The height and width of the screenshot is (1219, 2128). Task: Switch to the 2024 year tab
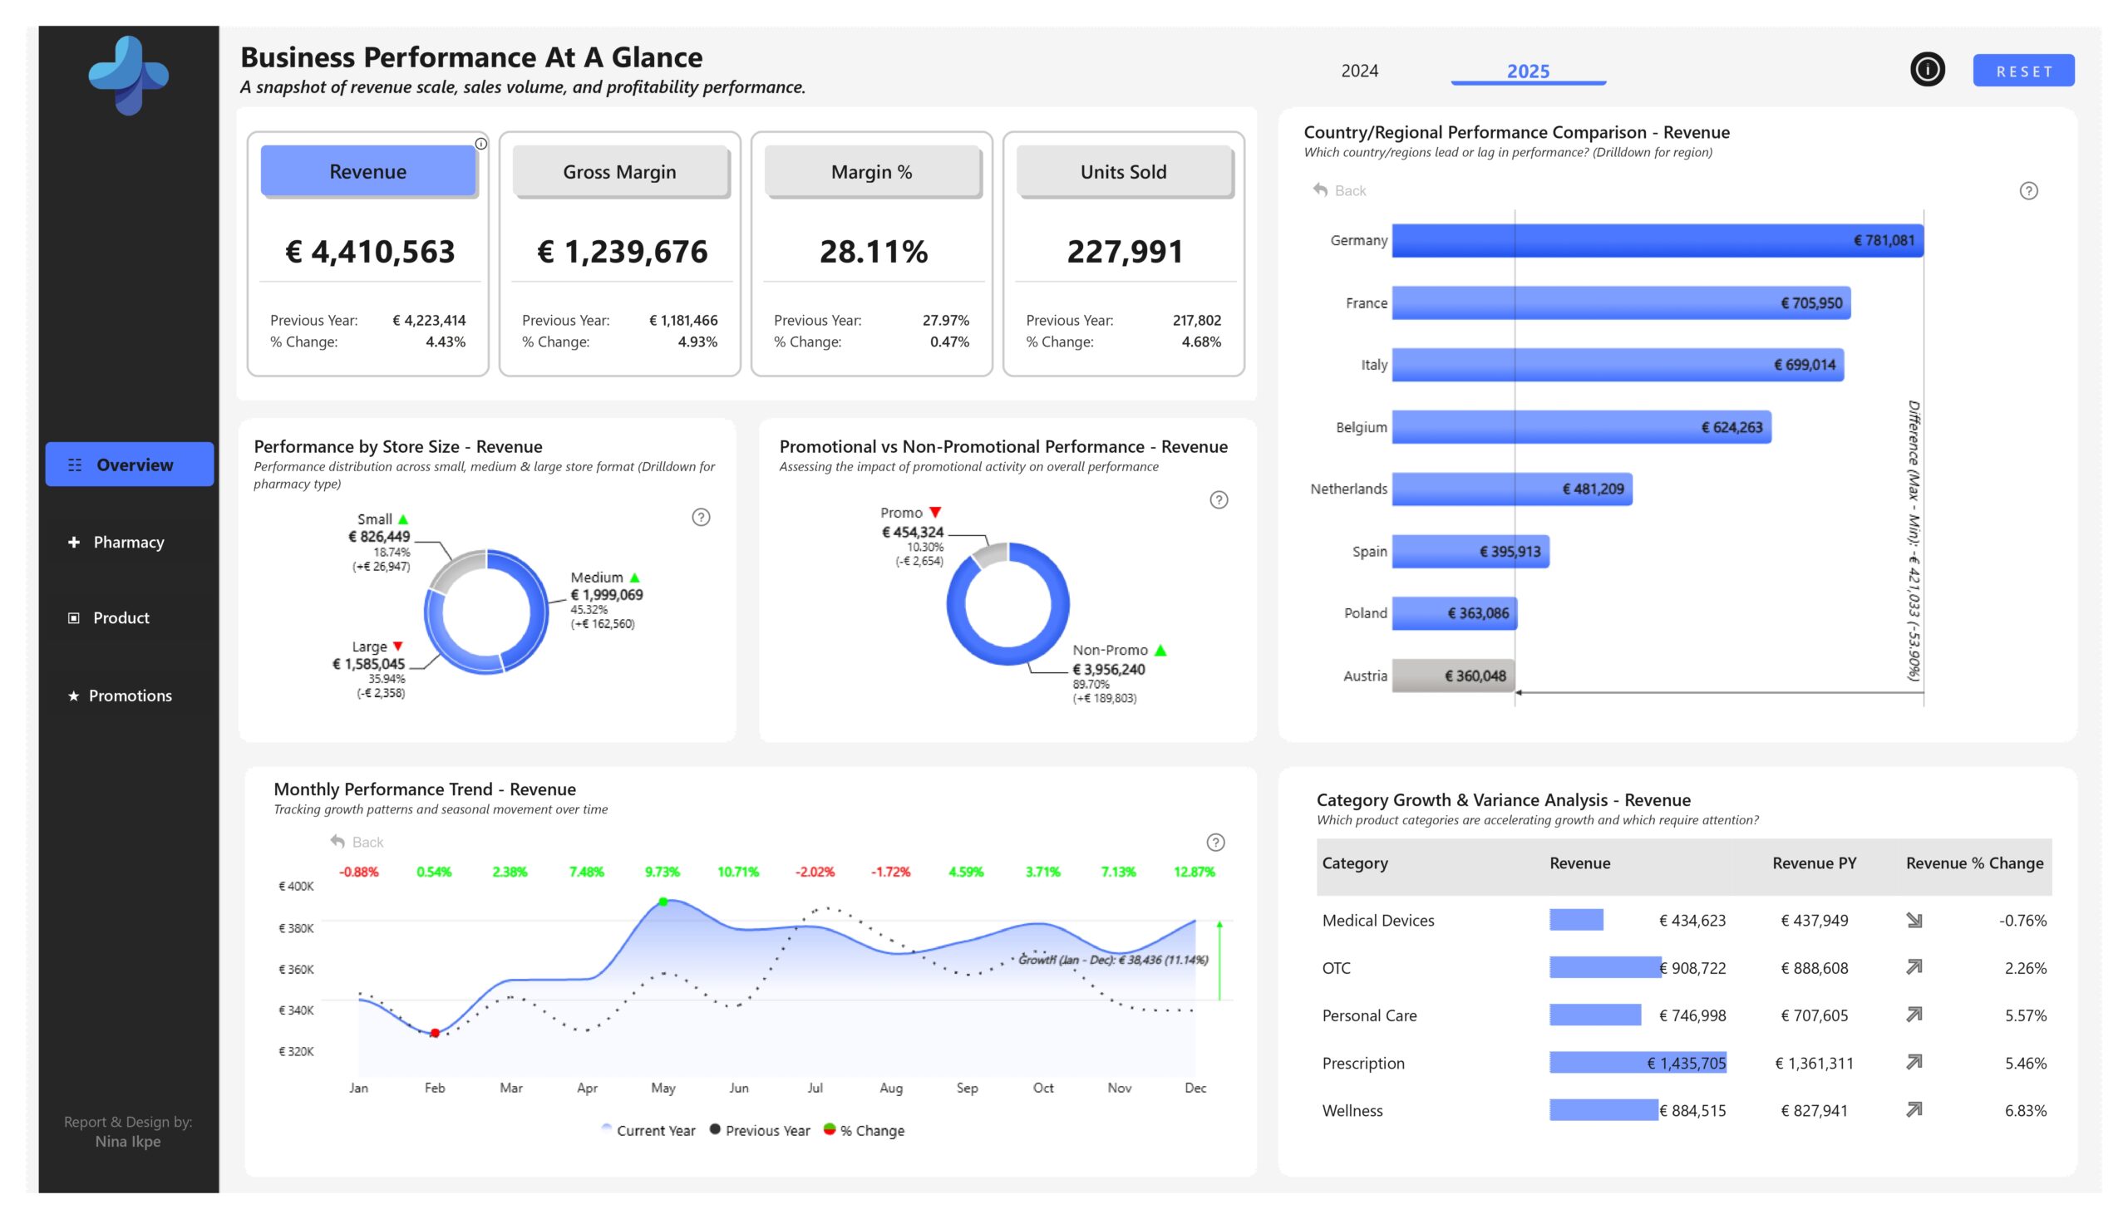coord(1358,71)
